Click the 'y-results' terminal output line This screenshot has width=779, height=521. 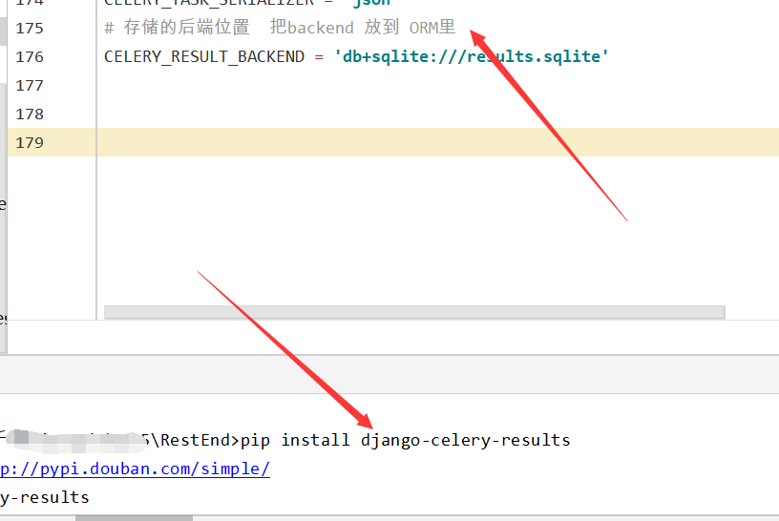(45, 498)
